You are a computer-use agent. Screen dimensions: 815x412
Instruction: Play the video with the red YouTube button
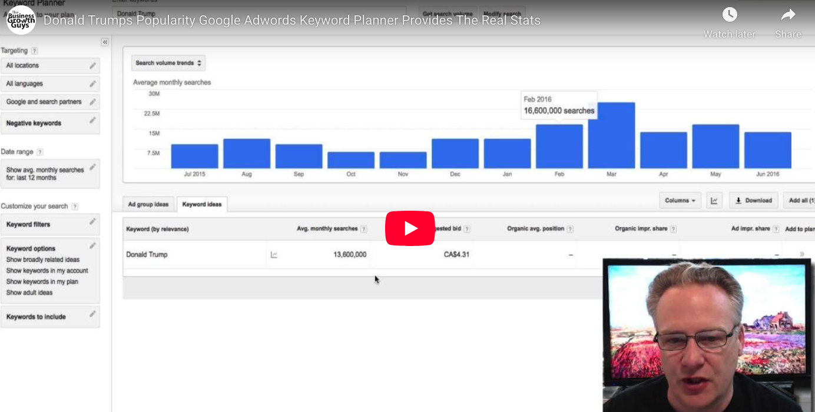(x=410, y=228)
